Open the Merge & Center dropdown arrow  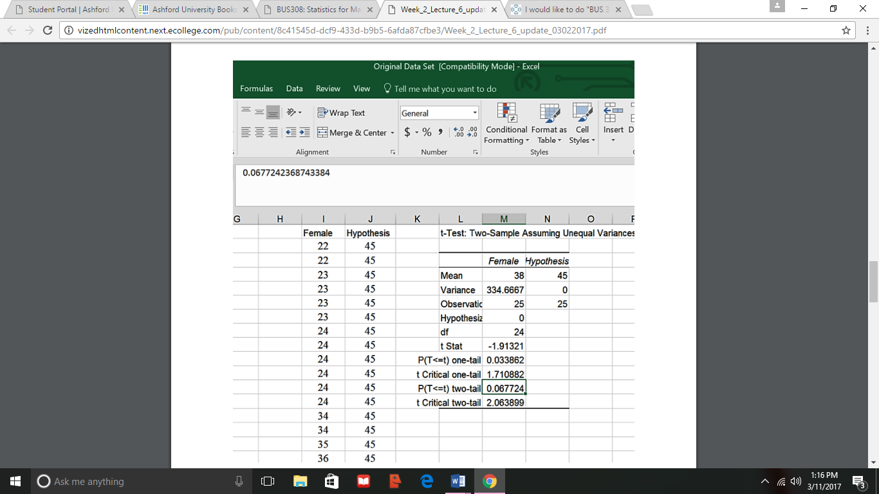(392, 133)
